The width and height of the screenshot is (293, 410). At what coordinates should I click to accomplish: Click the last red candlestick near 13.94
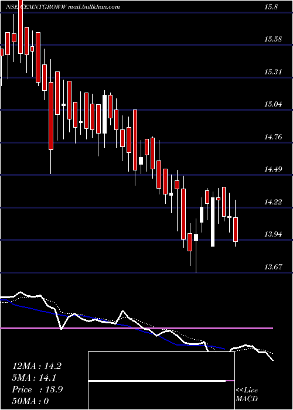point(236,230)
